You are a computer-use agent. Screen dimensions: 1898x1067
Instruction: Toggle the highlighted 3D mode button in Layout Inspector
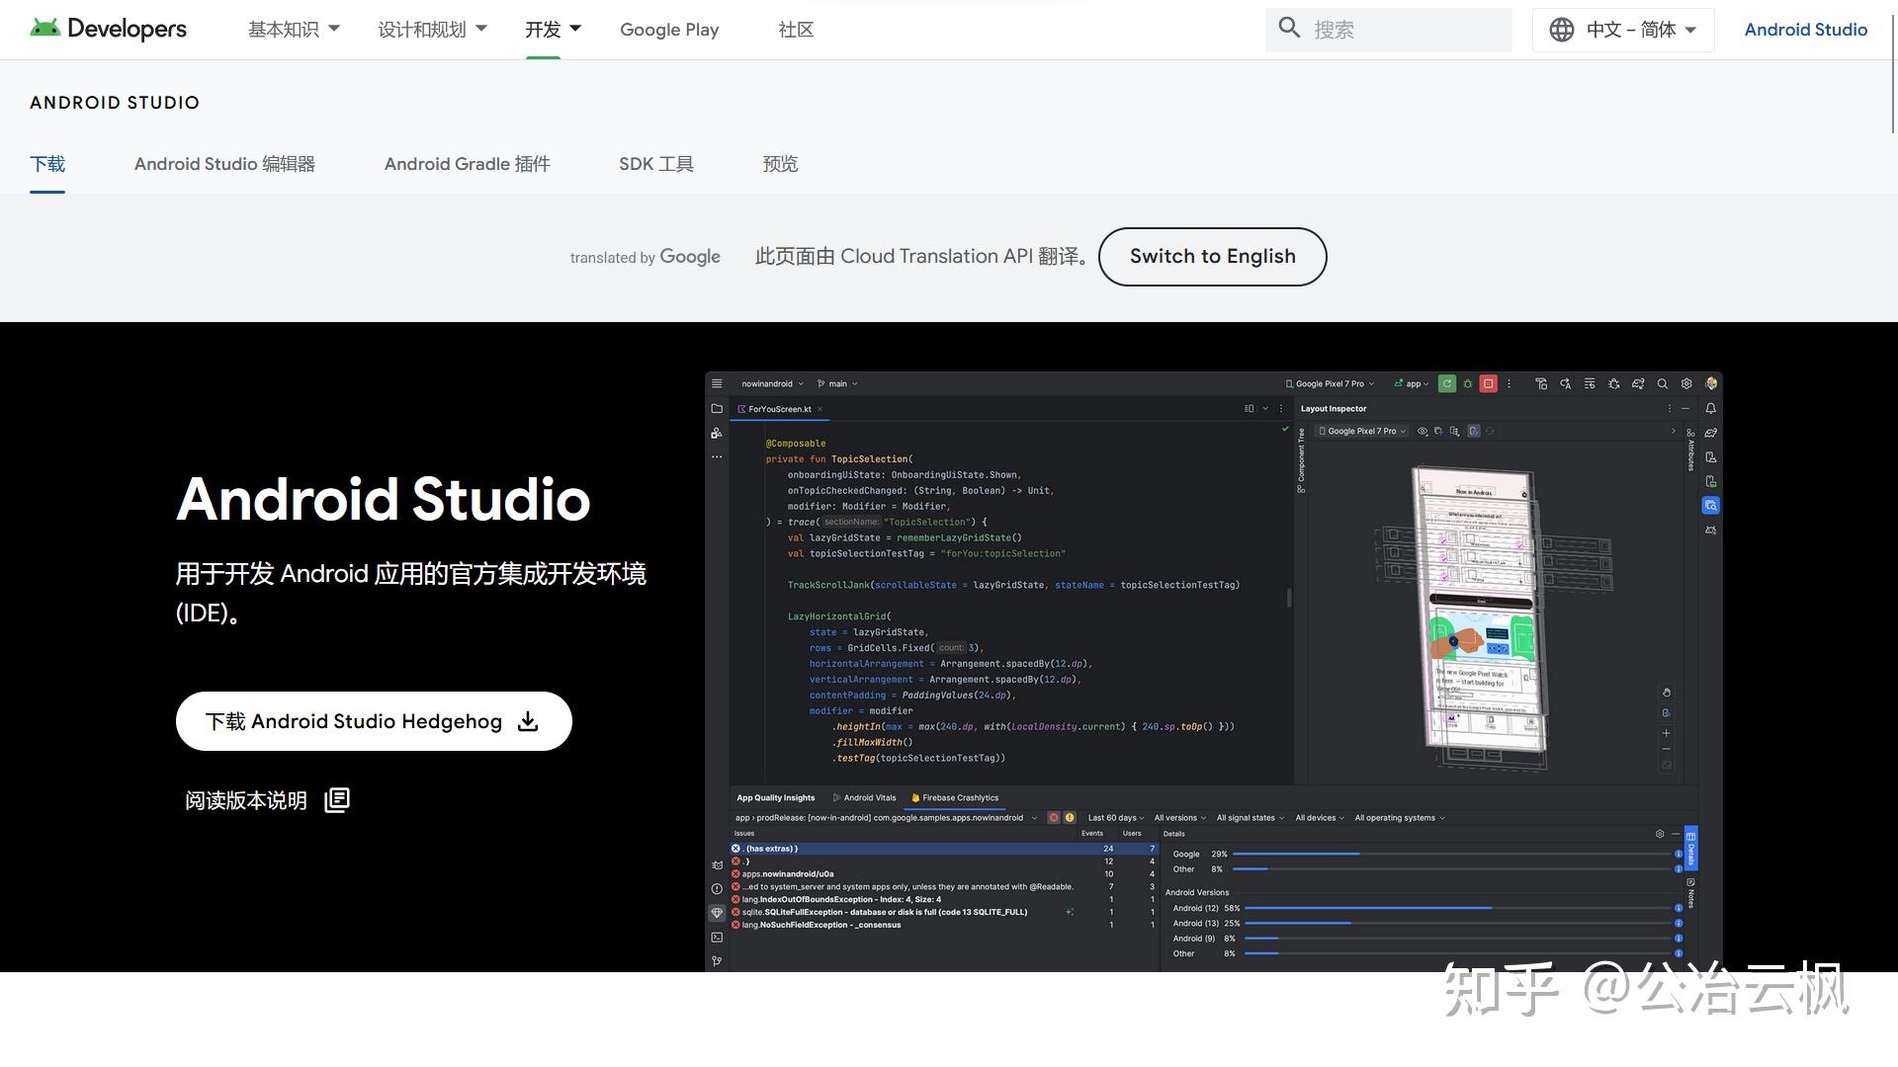[x=1473, y=431]
